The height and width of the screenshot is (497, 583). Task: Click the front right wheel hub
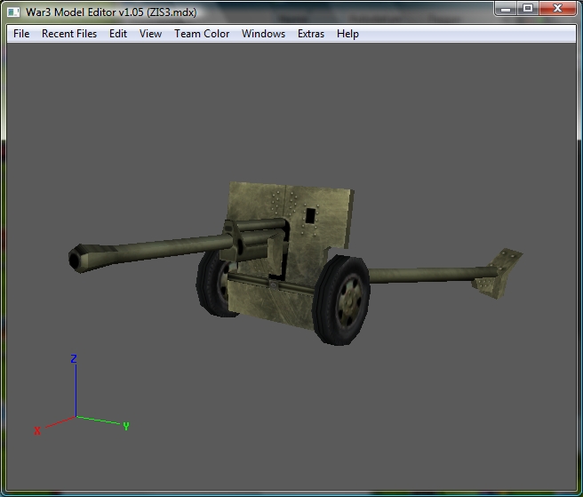pos(348,302)
